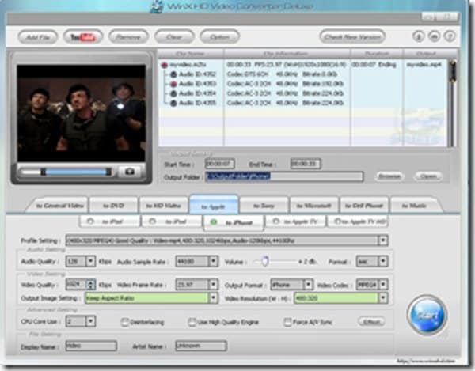Select the myvideo.m2ts file row

(302, 65)
